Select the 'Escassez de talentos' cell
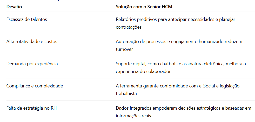The height and width of the screenshot is (122, 255). pos(27,19)
